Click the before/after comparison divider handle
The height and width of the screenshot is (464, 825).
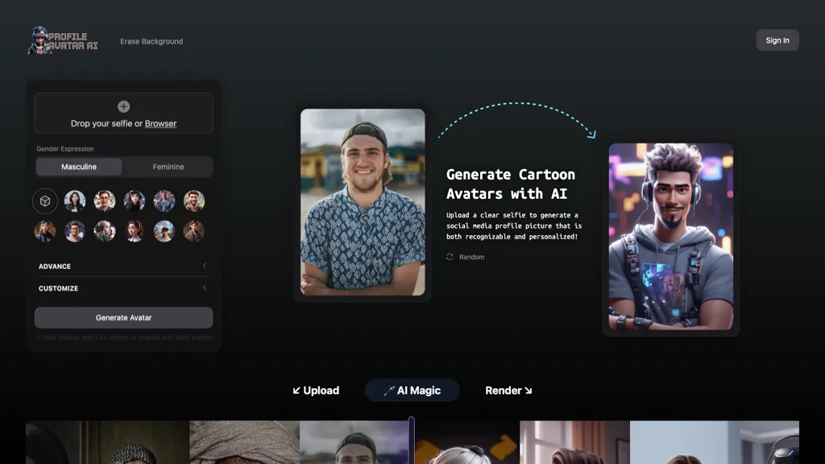412,440
